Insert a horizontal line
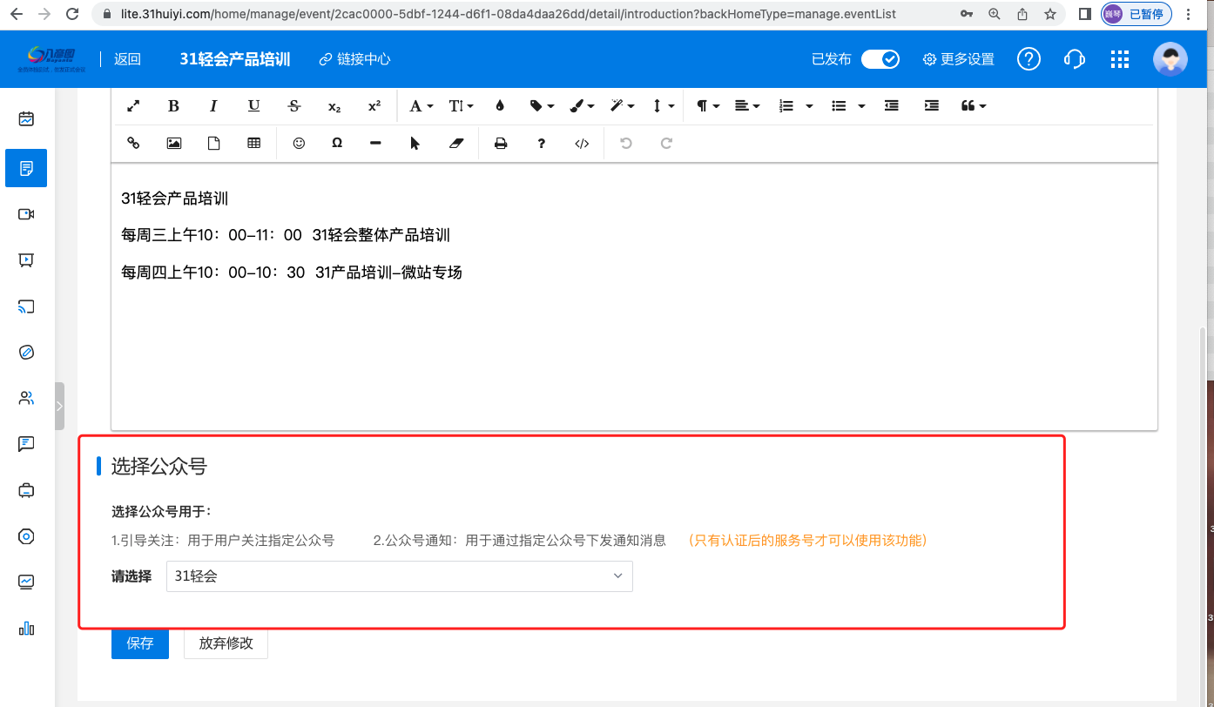The height and width of the screenshot is (707, 1214). click(x=375, y=144)
